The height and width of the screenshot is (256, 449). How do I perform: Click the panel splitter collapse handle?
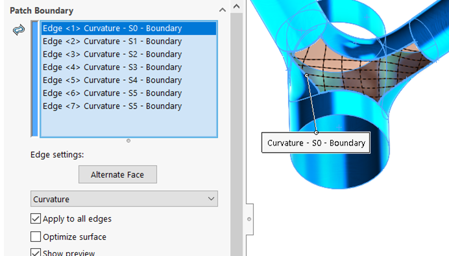tap(249, 219)
